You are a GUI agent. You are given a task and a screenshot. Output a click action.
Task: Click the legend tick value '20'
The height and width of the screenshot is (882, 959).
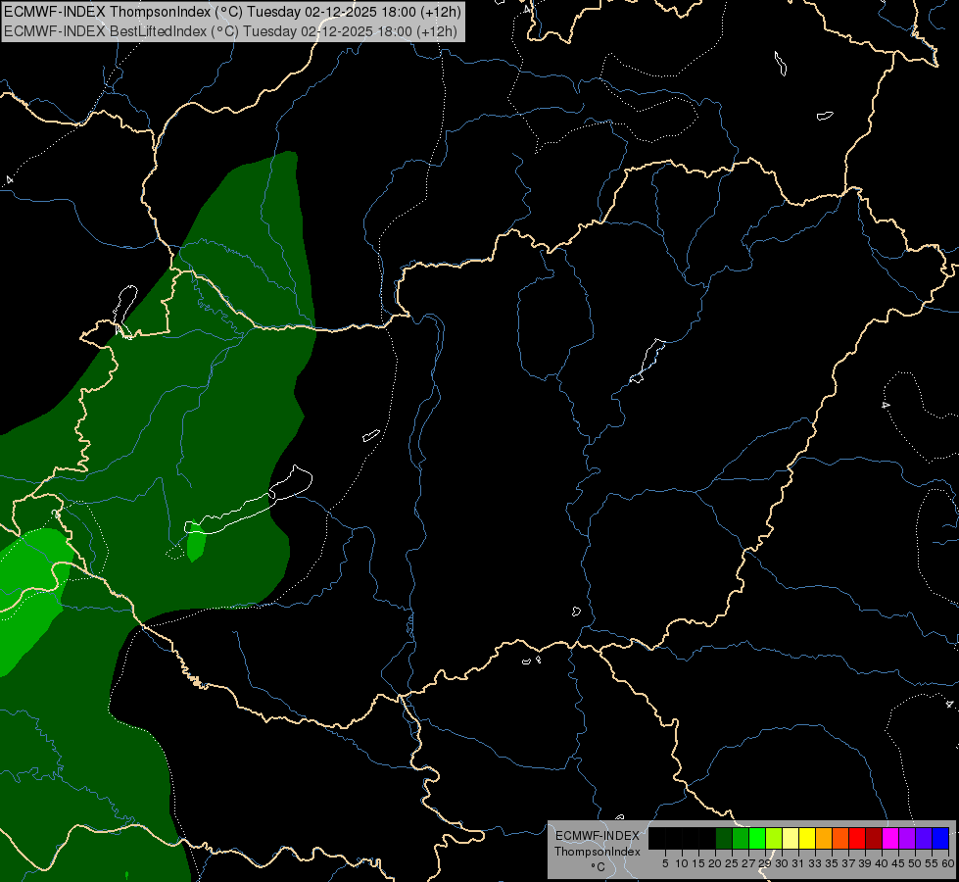[715, 863]
